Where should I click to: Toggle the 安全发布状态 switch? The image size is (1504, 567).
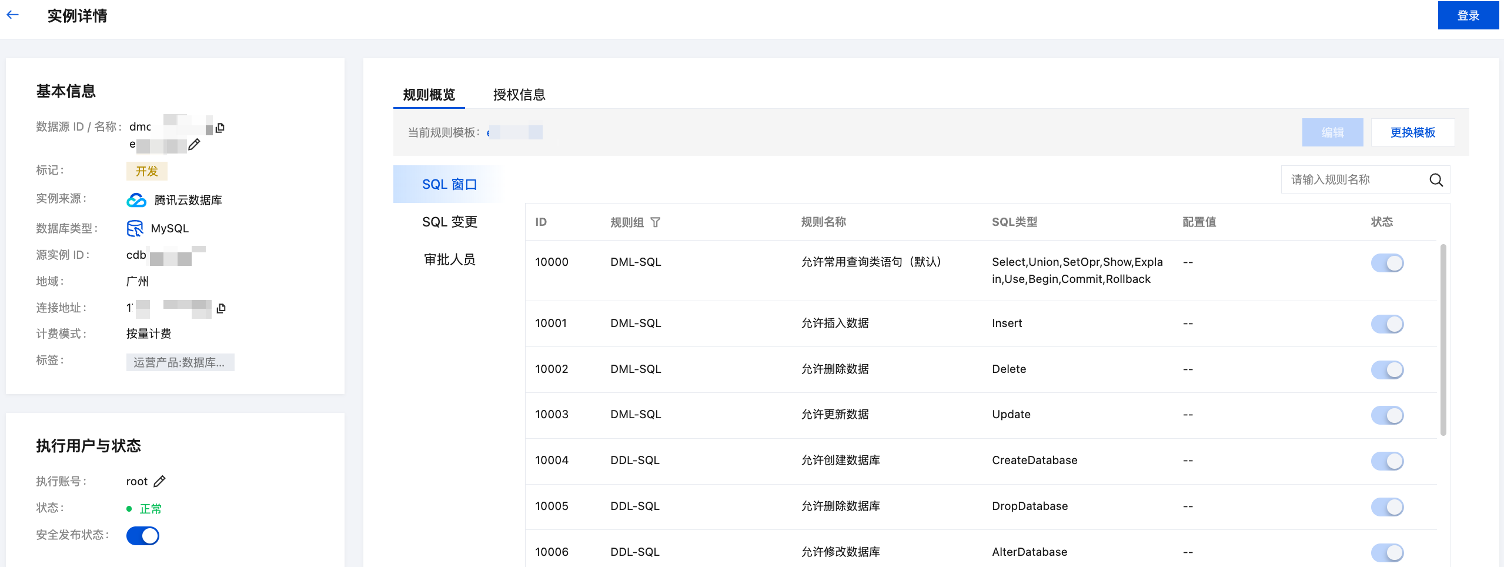pyautogui.click(x=143, y=536)
